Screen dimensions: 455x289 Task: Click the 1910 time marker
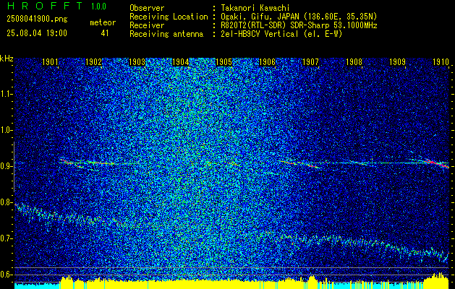pyautogui.click(x=441, y=61)
